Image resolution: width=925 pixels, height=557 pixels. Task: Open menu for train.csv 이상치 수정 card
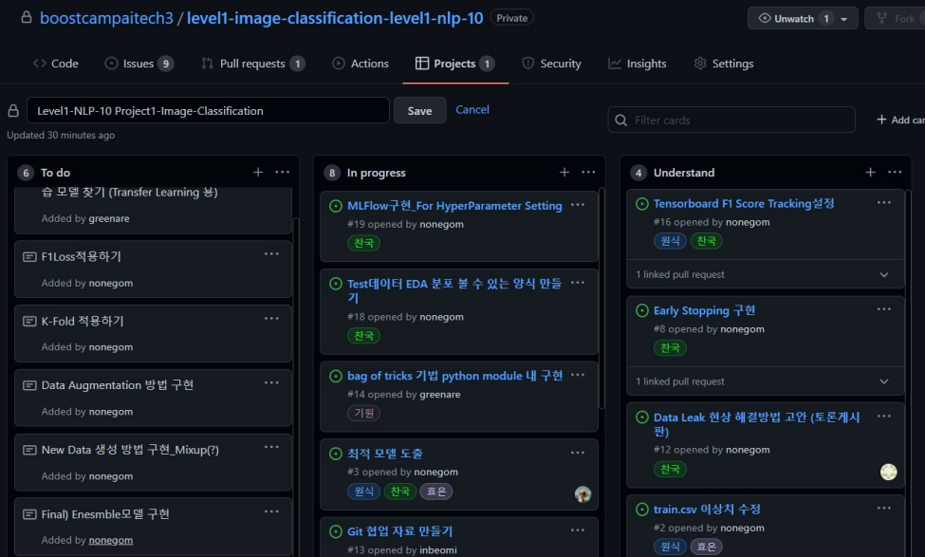coord(883,508)
